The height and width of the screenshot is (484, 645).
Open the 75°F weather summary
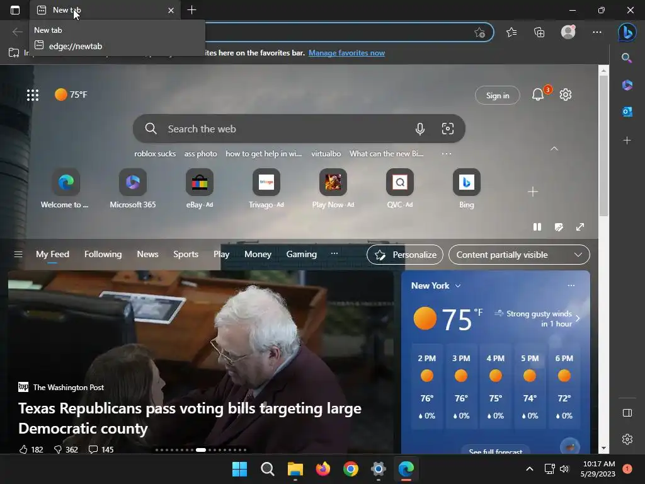click(x=71, y=95)
